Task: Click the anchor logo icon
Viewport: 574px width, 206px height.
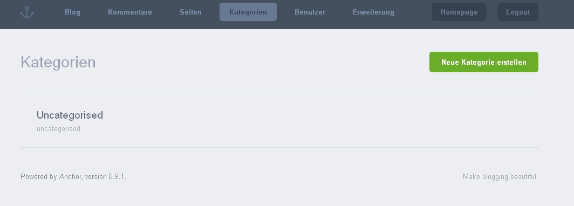Action: (27, 12)
